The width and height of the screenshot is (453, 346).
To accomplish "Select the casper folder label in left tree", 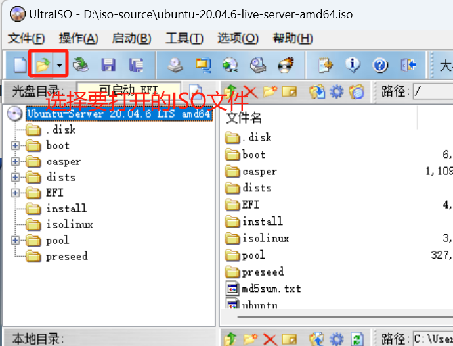I will click(x=64, y=161).
